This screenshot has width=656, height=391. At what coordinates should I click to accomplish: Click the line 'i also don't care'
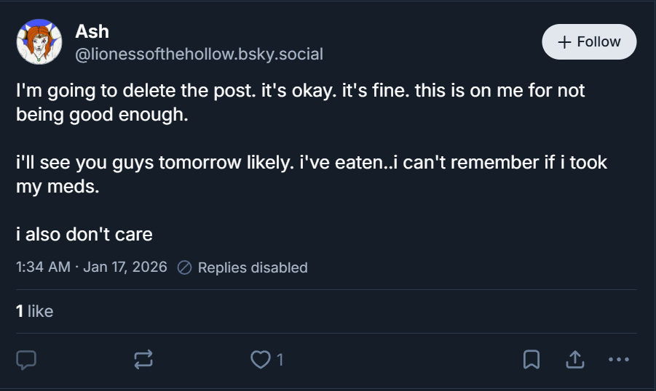pos(84,234)
